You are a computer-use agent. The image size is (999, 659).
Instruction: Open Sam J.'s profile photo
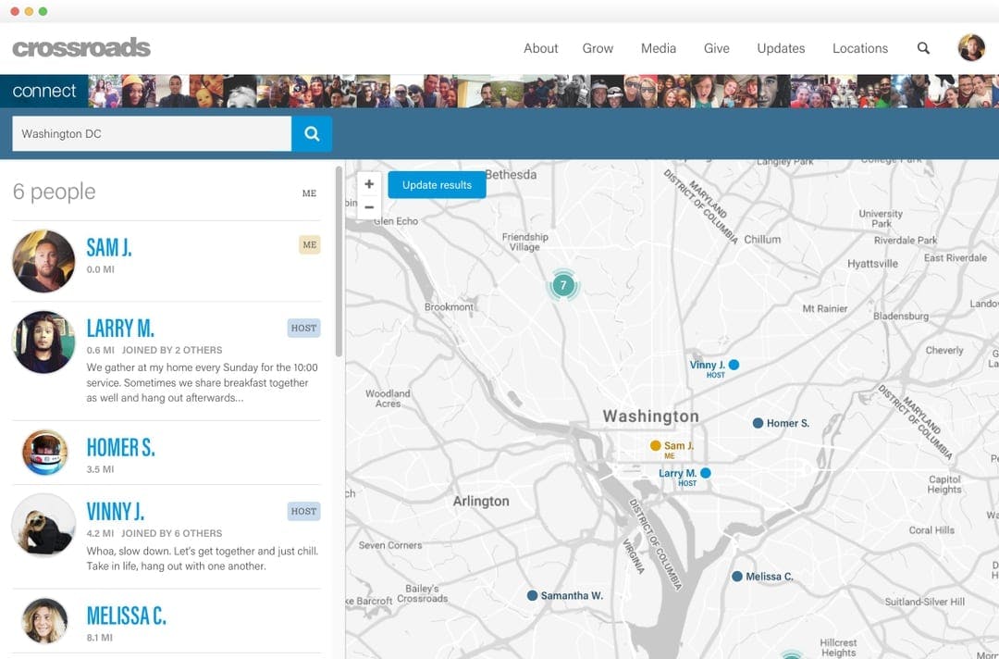click(43, 261)
